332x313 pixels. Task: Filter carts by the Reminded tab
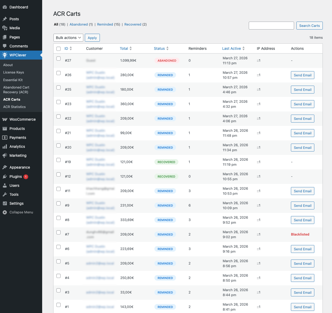[x=105, y=24]
